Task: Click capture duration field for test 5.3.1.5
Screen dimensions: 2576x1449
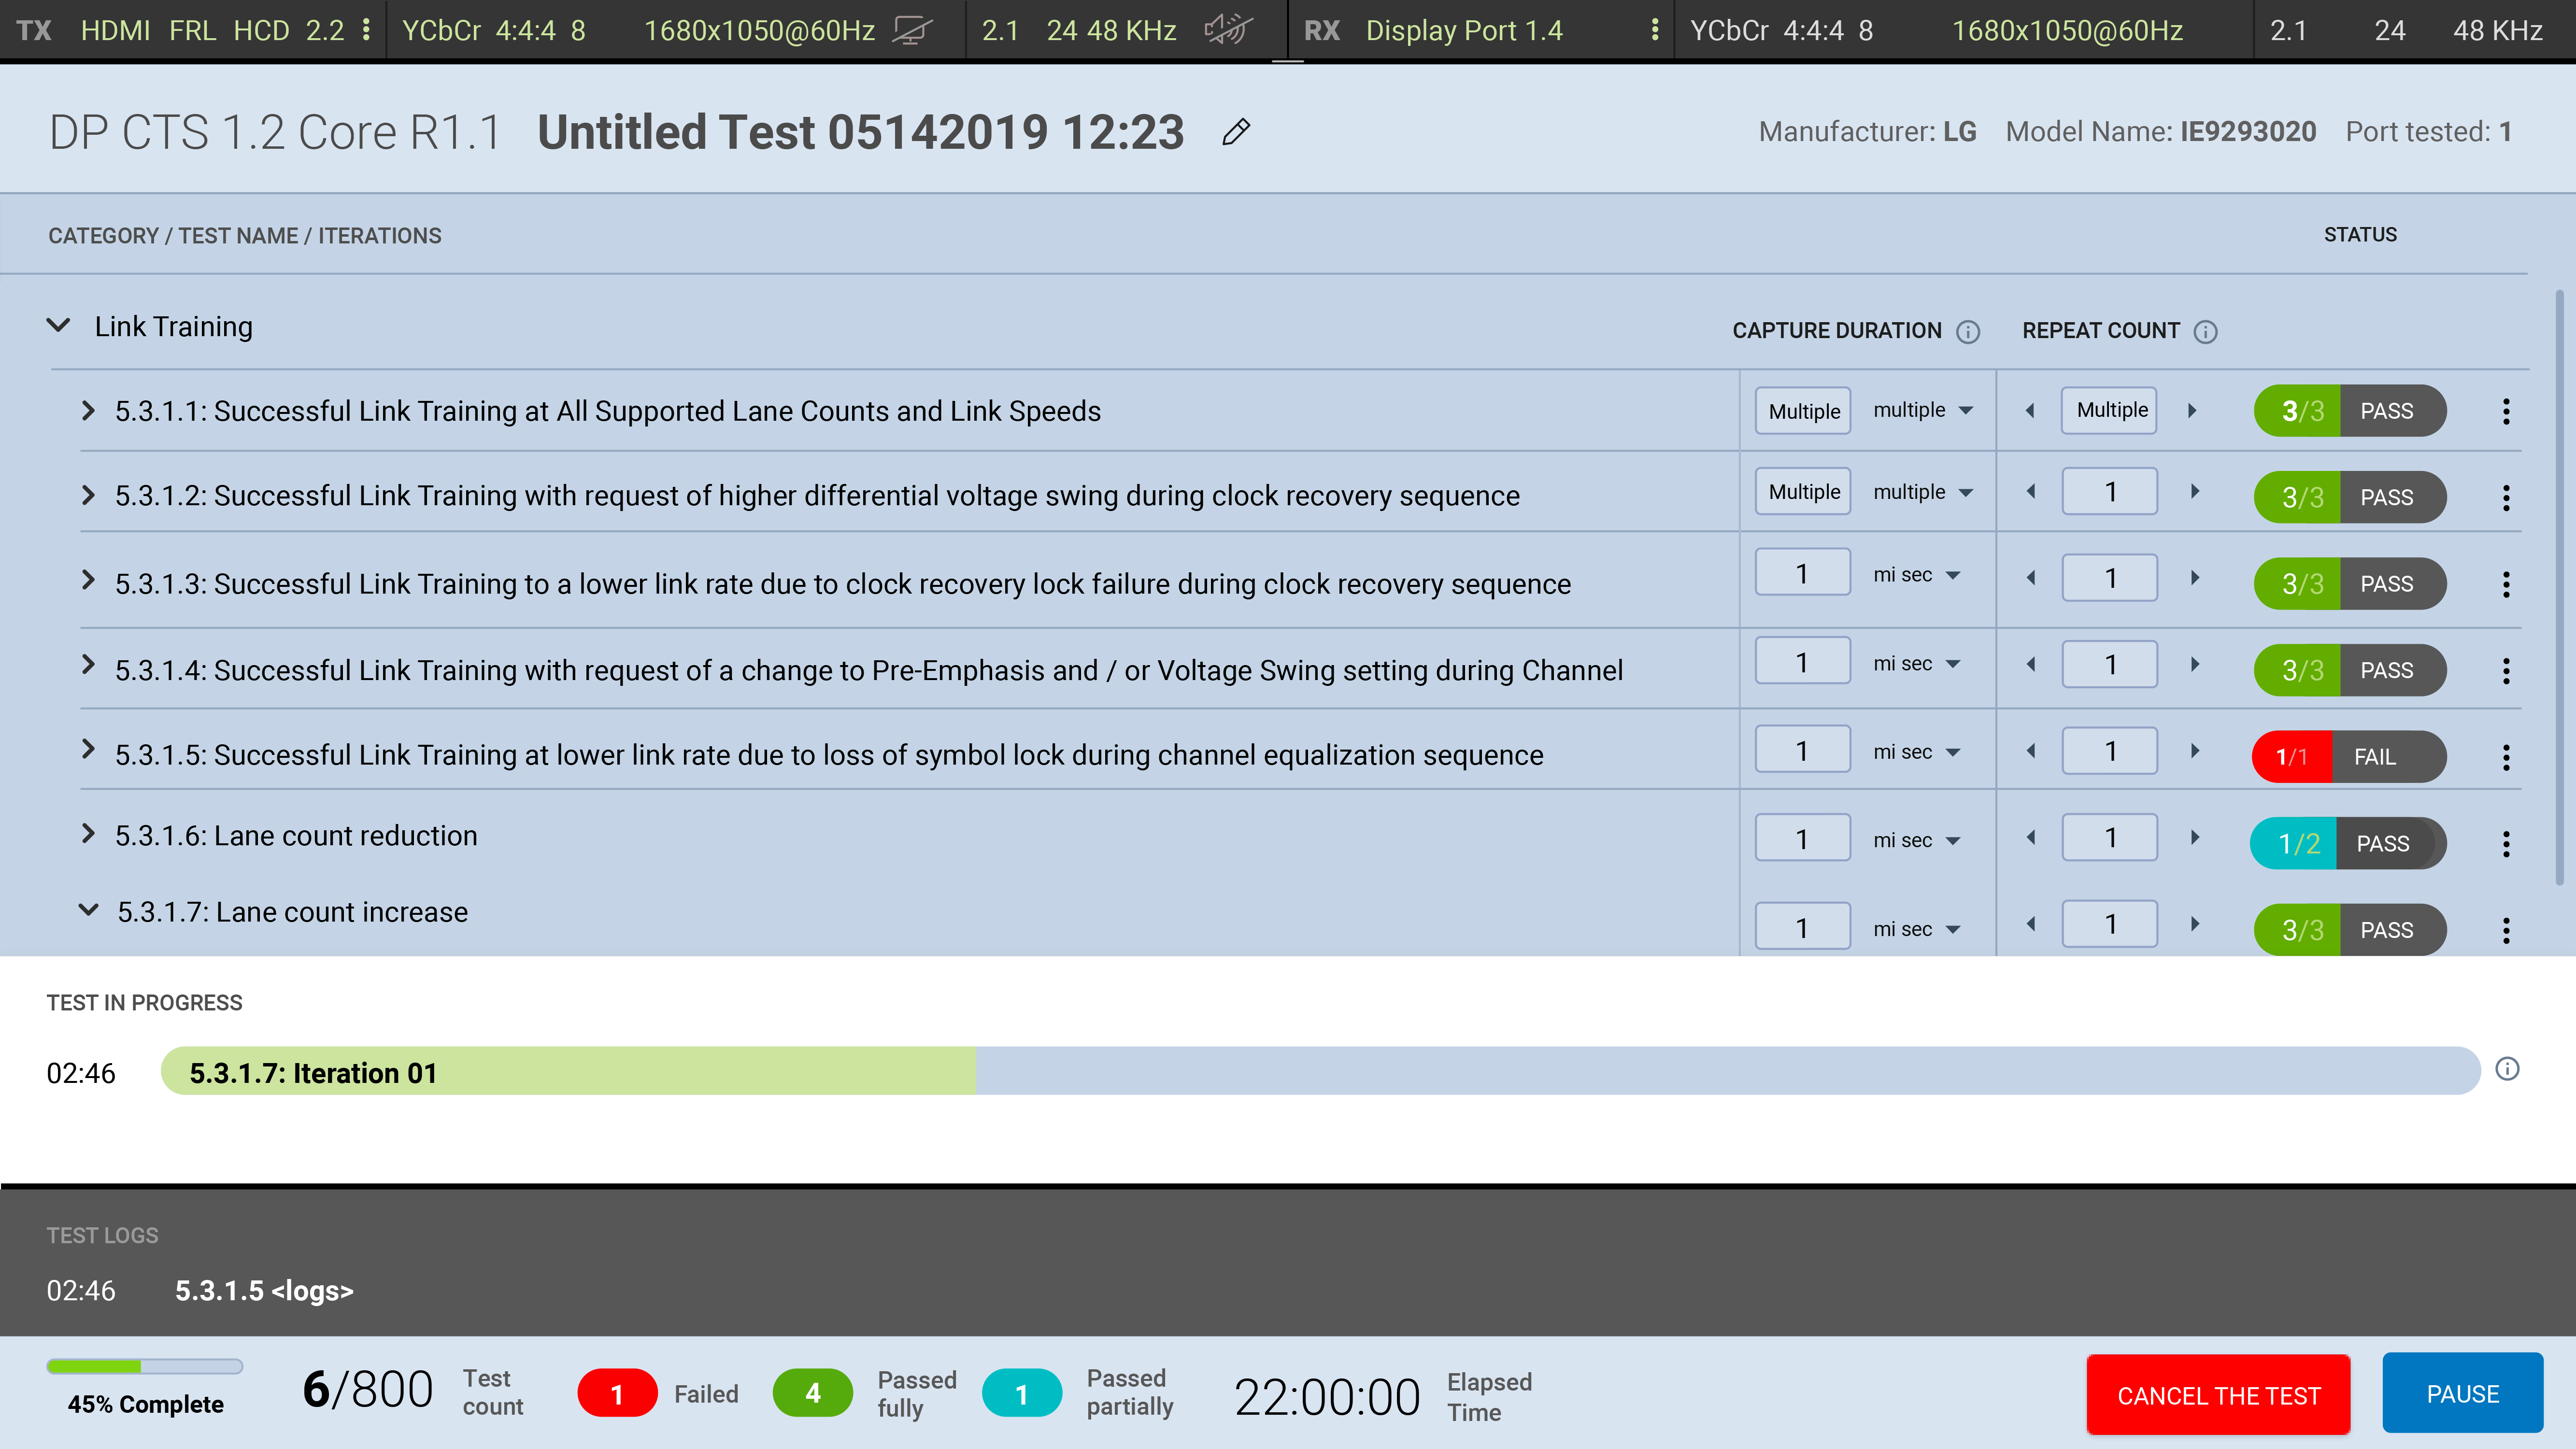Action: click(x=1803, y=750)
